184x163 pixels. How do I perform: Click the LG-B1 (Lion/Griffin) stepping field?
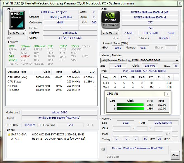(x=61, y=17)
